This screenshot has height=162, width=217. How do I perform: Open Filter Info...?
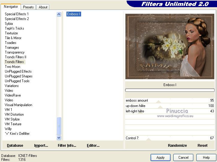[x=67, y=146]
